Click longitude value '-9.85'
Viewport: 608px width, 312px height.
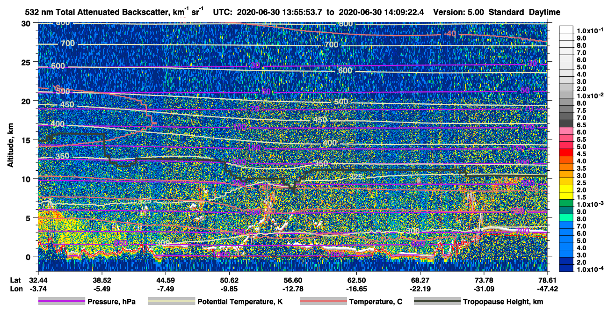229,289
